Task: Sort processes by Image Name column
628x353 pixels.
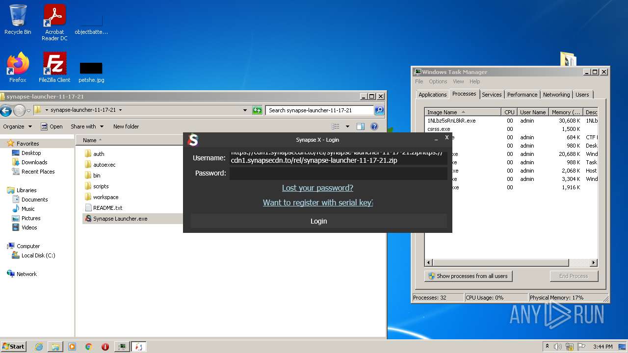Action: coord(463,112)
